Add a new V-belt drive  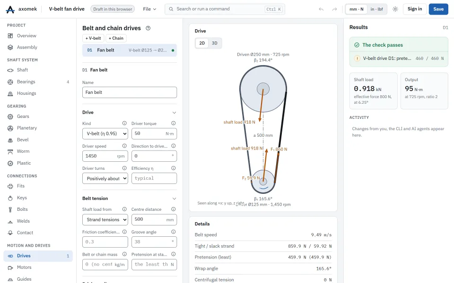(x=93, y=38)
